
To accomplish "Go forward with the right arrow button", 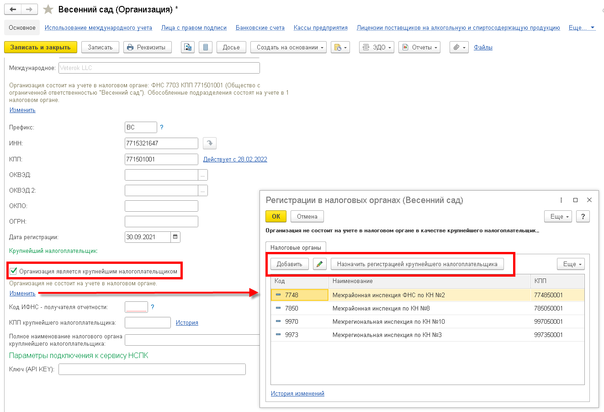I will pos(29,9).
